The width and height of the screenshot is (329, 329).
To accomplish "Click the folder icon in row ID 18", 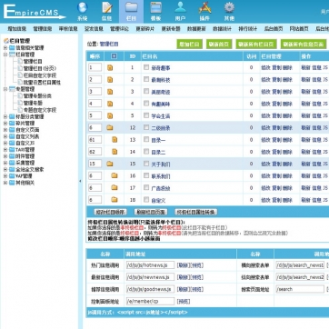I will point(115,200).
